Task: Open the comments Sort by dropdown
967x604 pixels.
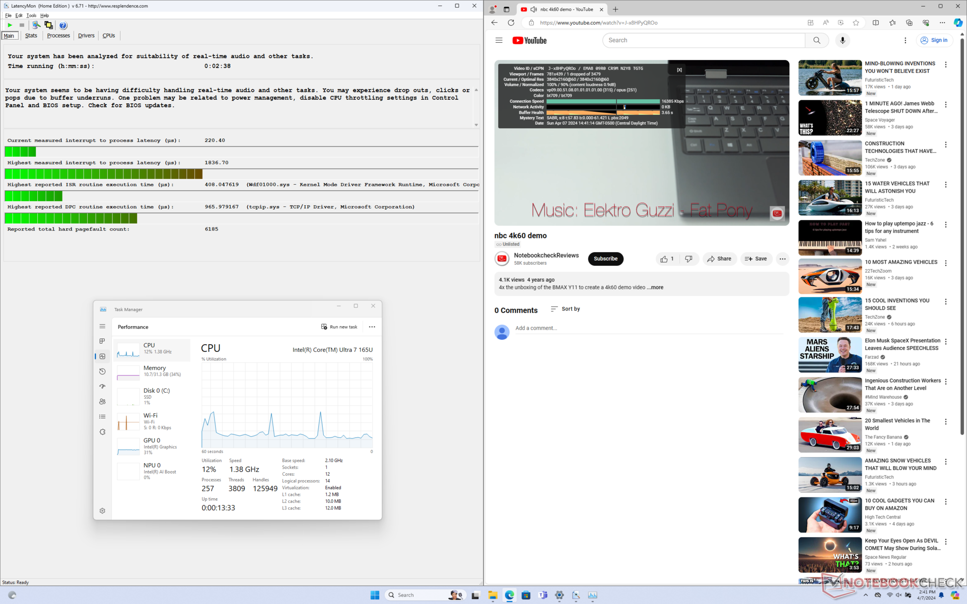Action: point(565,309)
